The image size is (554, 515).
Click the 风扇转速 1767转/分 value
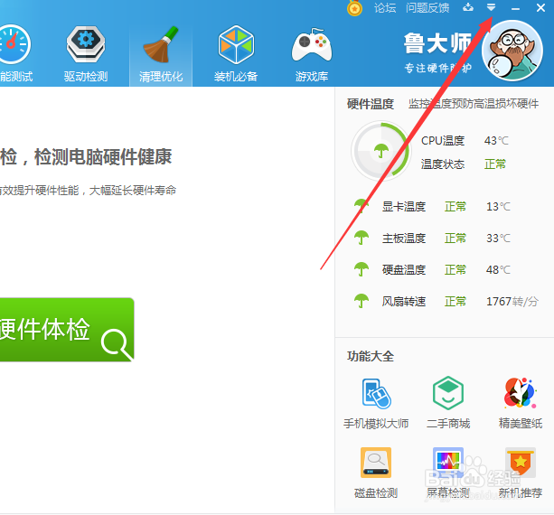(x=512, y=301)
